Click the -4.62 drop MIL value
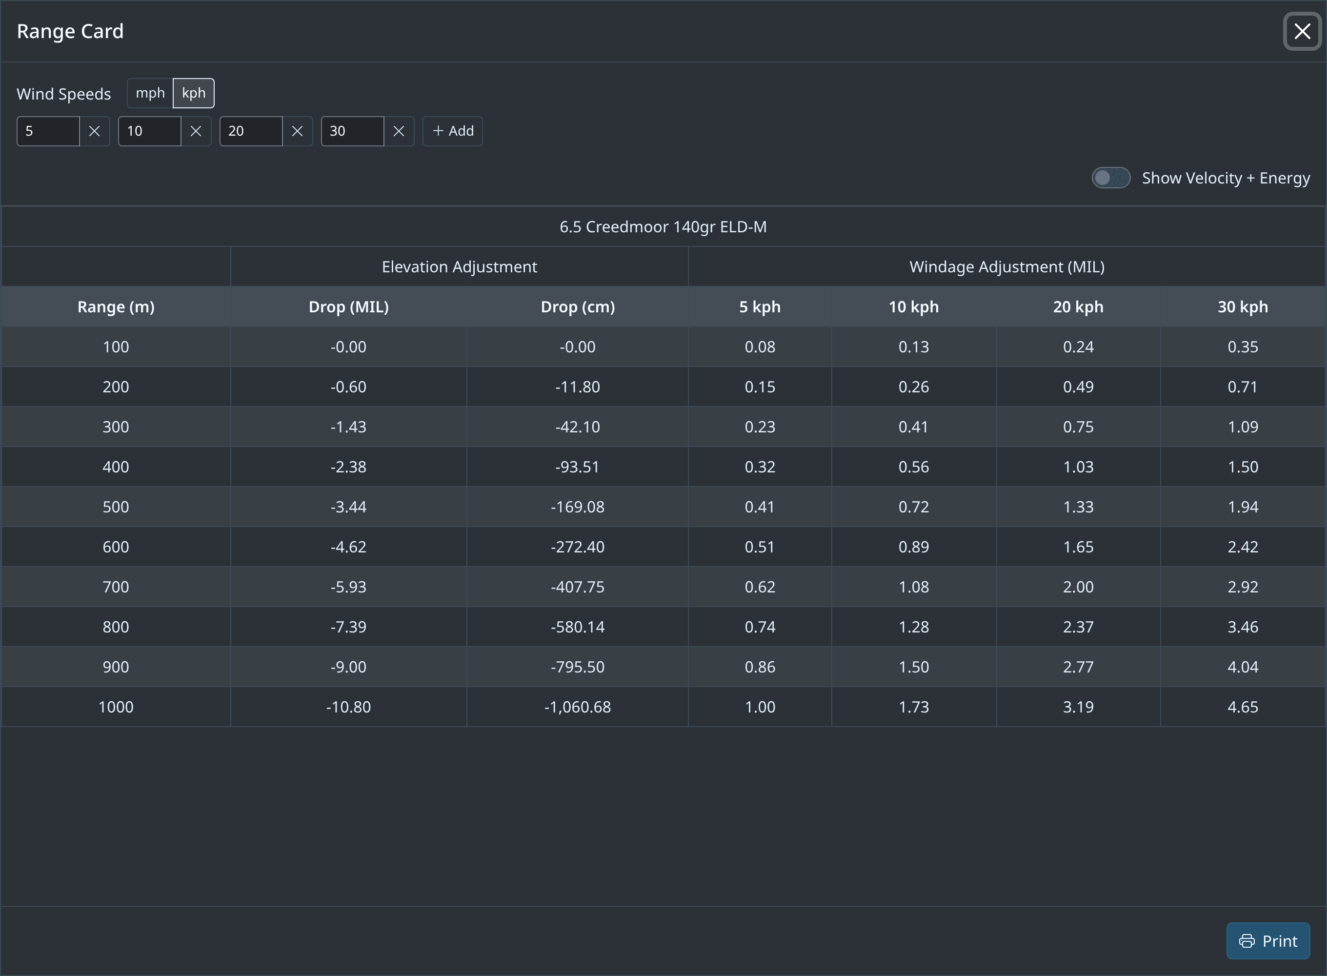The image size is (1327, 976). click(x=348, y=547)
